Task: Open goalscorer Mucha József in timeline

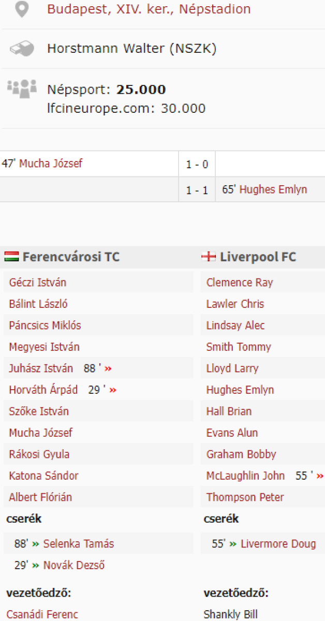Action: pos(51,164)
